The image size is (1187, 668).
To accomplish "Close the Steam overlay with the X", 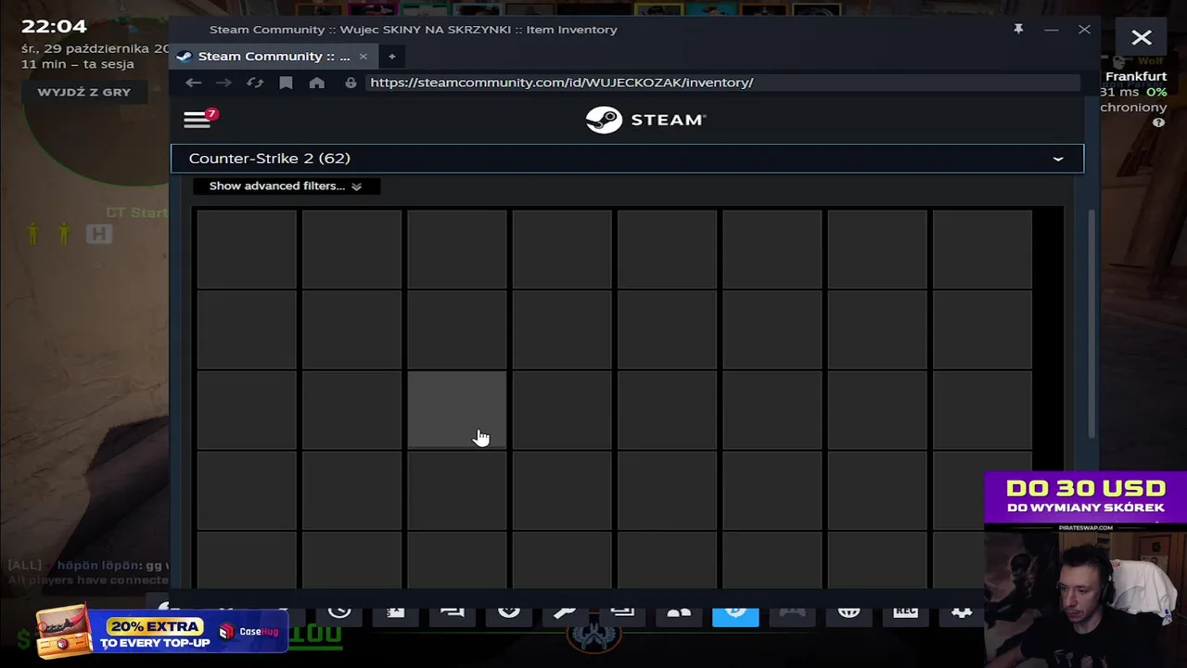I will click(1142, 38).
